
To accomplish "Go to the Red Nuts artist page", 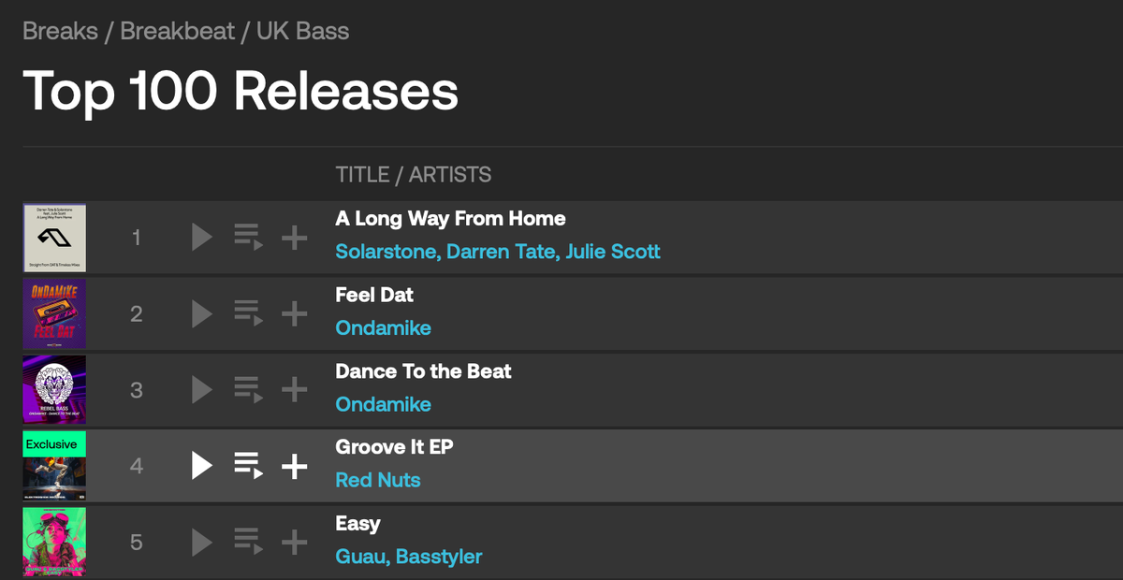I will (x=378, y=480).
